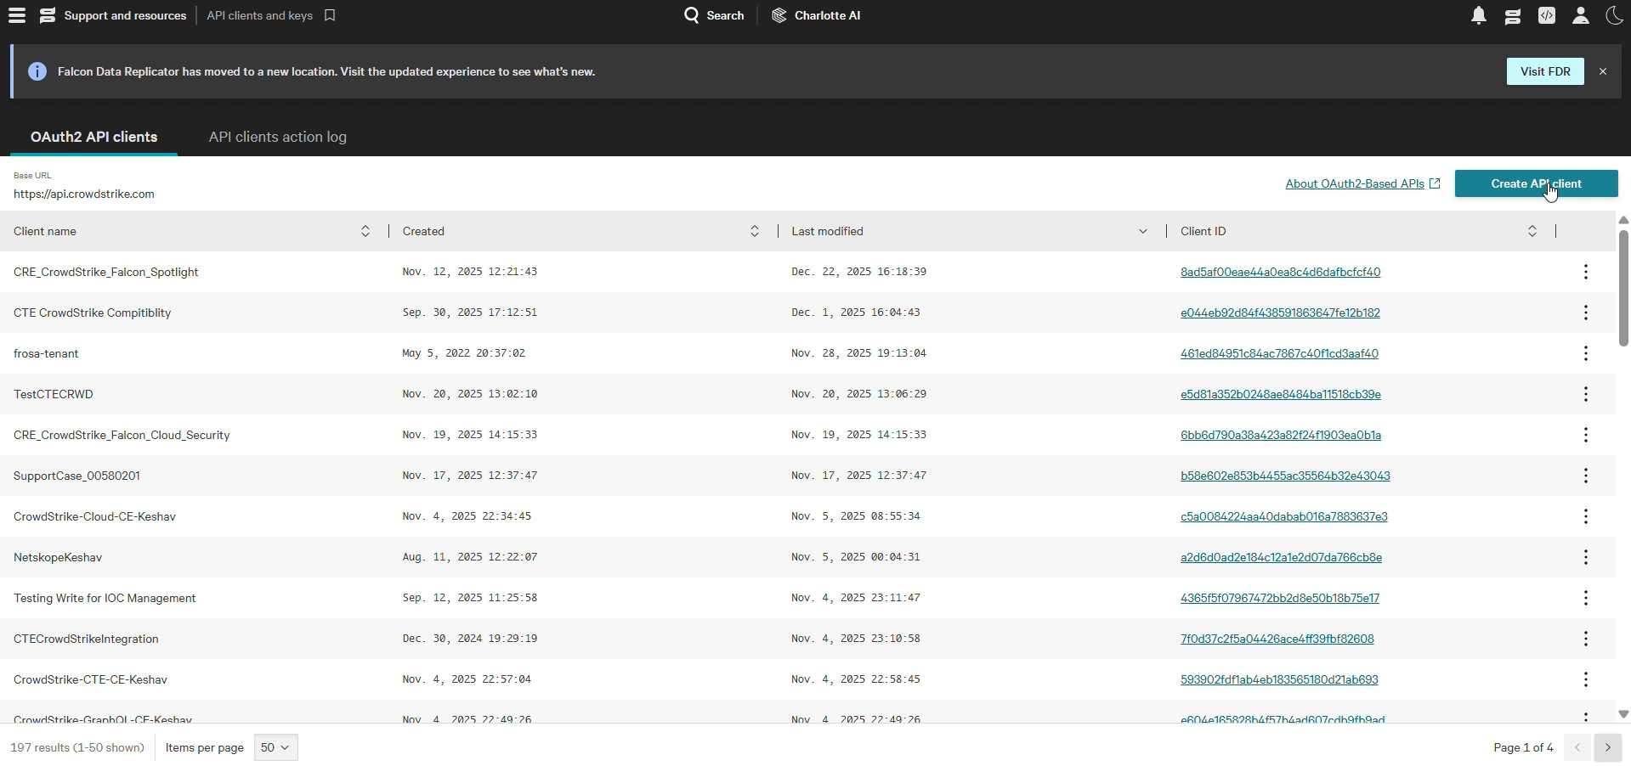The image size is (1631, 766).
Task: Click the Support and resources chat icon
Action: (x=48, y=15)
